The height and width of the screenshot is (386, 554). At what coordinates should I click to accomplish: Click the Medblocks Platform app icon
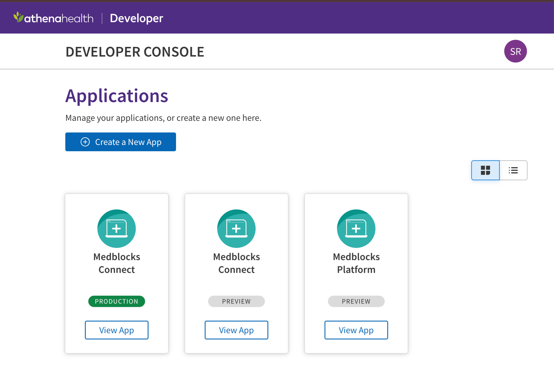(356, 229)
